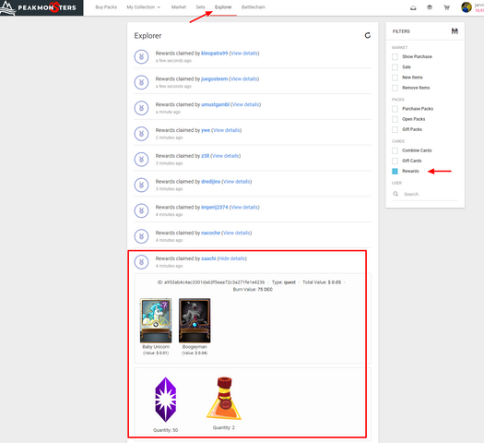Click the orange potion reward icon
The height and width of the screenshot is (443, 484).
coord(224,398)
